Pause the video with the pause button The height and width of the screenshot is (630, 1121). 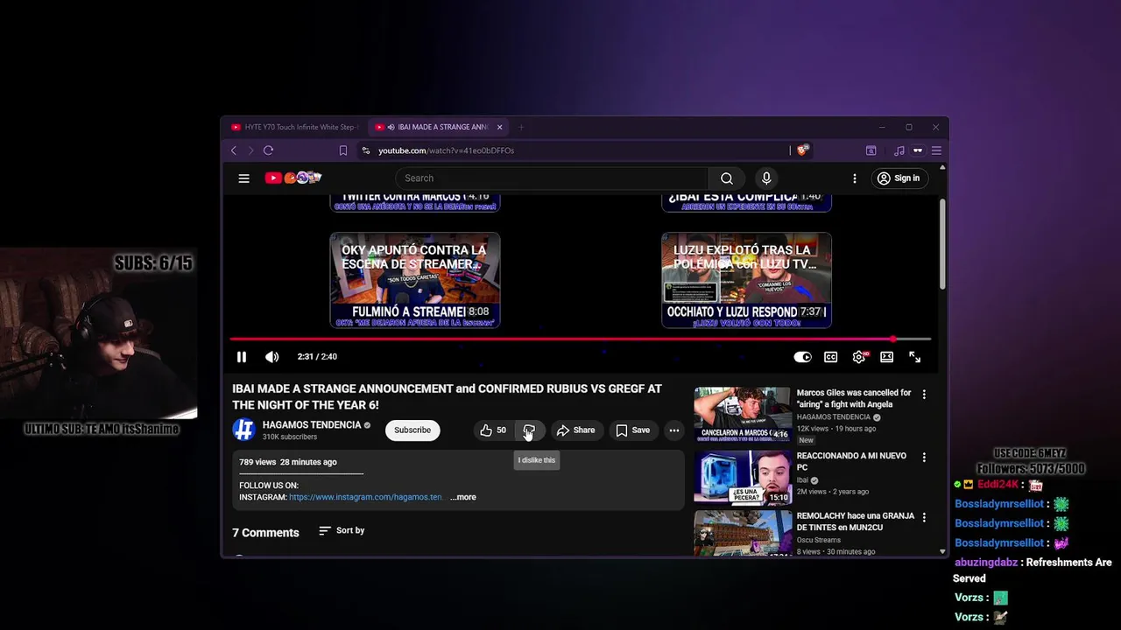[x=242, y=357]
